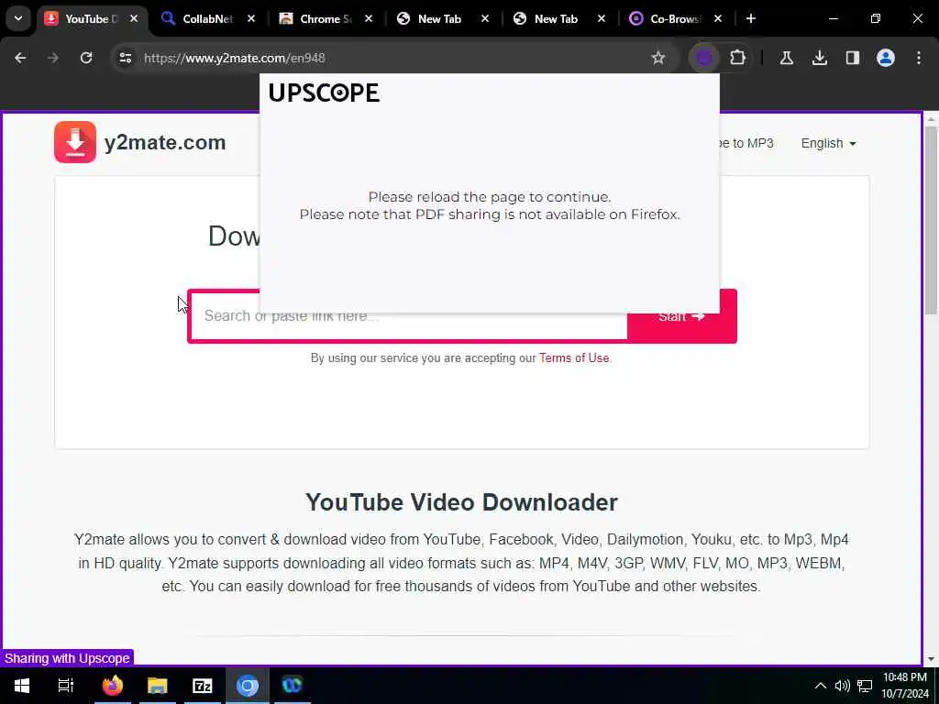Close the second New Tab
This screenshot has width=939, height=704.
pos(602,19)
